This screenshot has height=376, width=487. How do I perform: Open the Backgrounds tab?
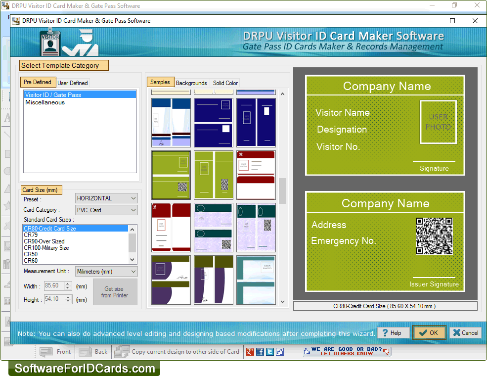pyautogui.click(x=191, y=83)
